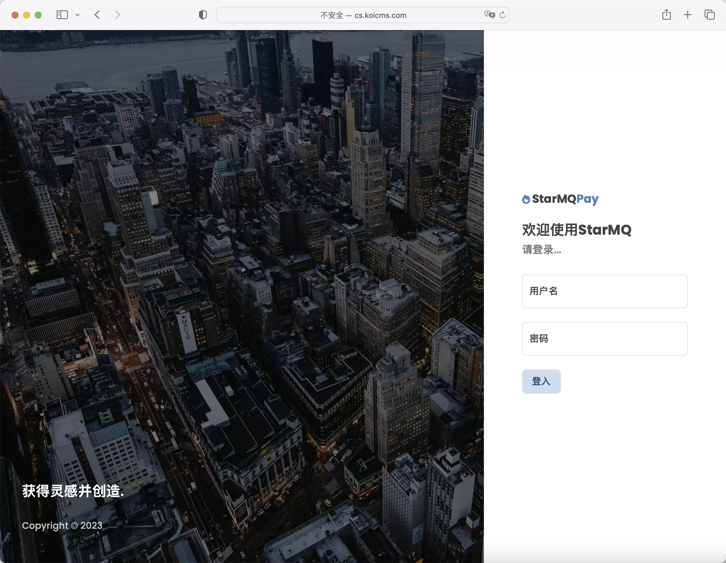Click the translate page icon
The height and width of the screenshot is (563, 726).
489,15
